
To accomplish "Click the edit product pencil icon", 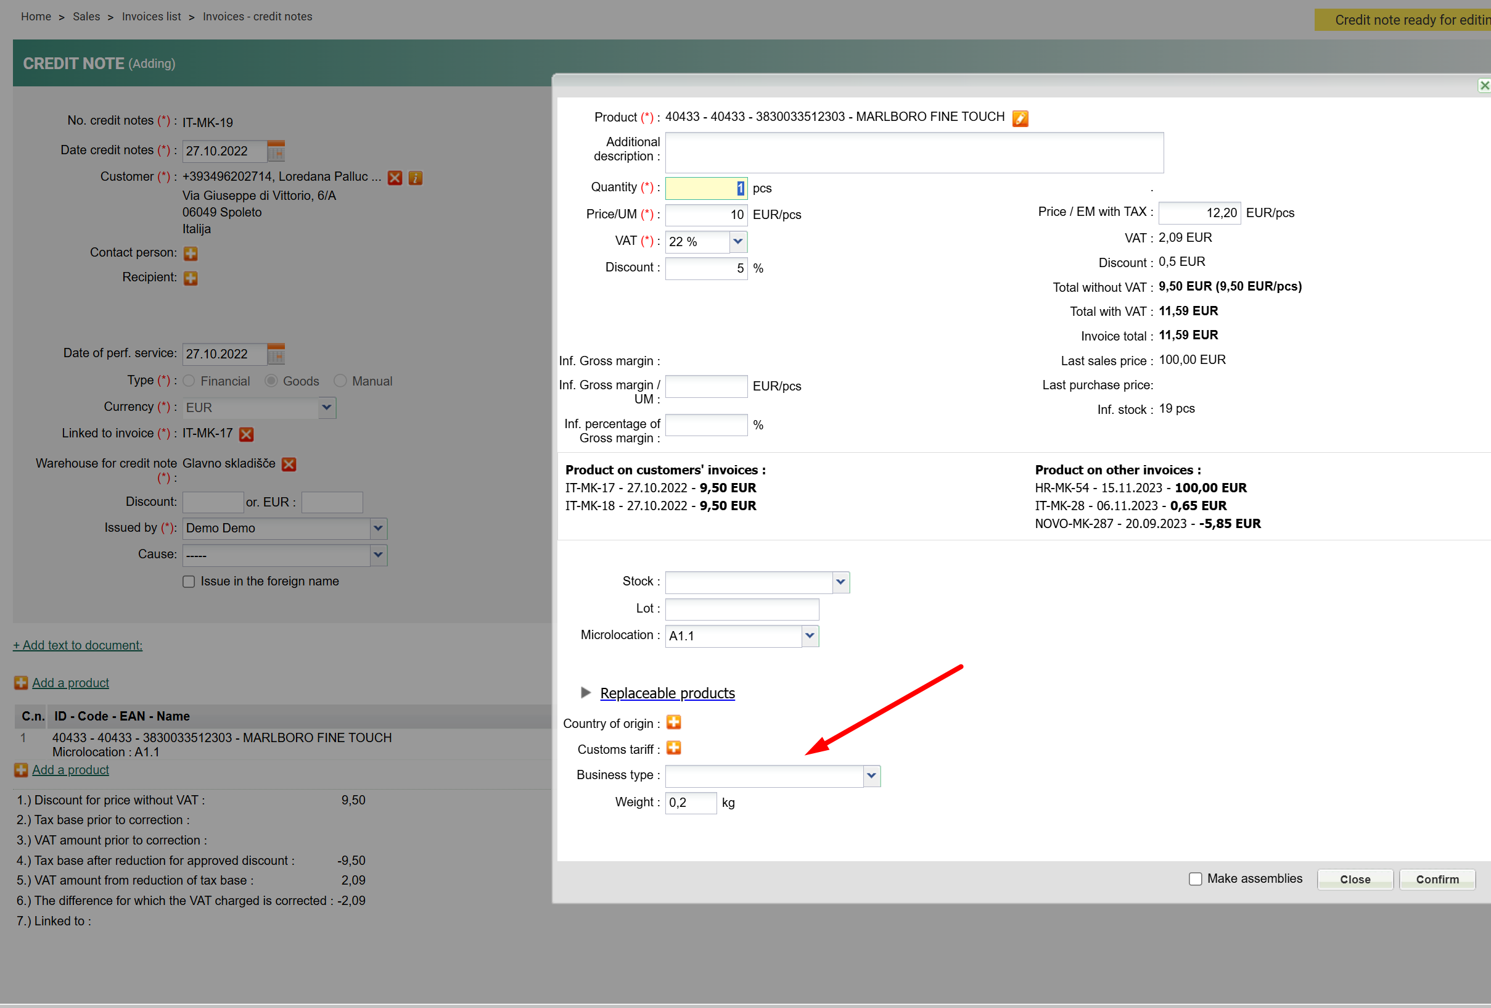I will point(1019,118).
